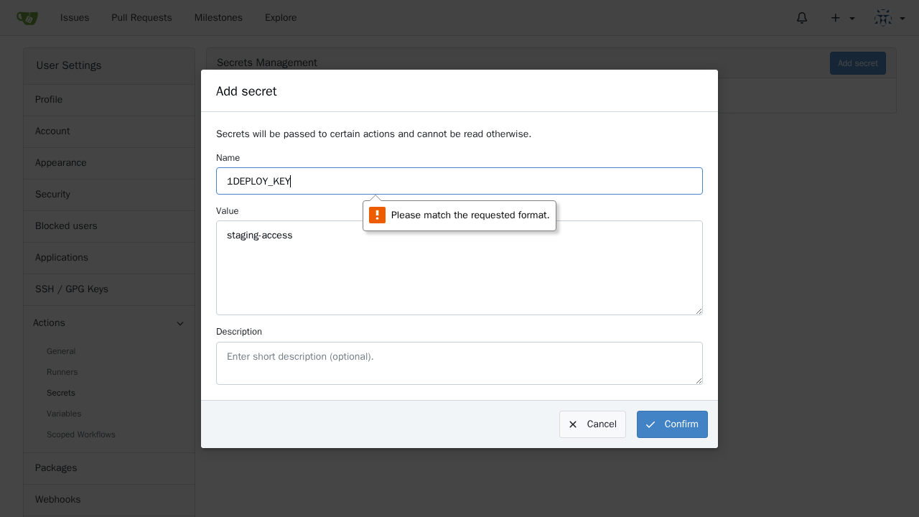
Task: Focus the Name field containing 1DEPLOY_KEY
Action: point(459,181)
